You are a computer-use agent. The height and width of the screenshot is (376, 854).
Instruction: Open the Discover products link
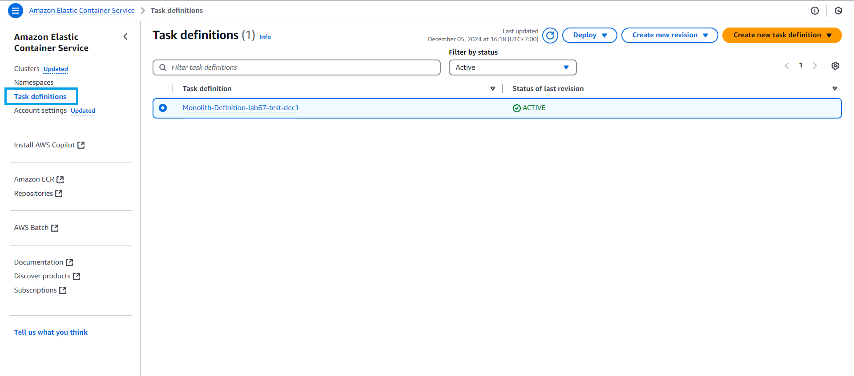click(x=42, y=276)
